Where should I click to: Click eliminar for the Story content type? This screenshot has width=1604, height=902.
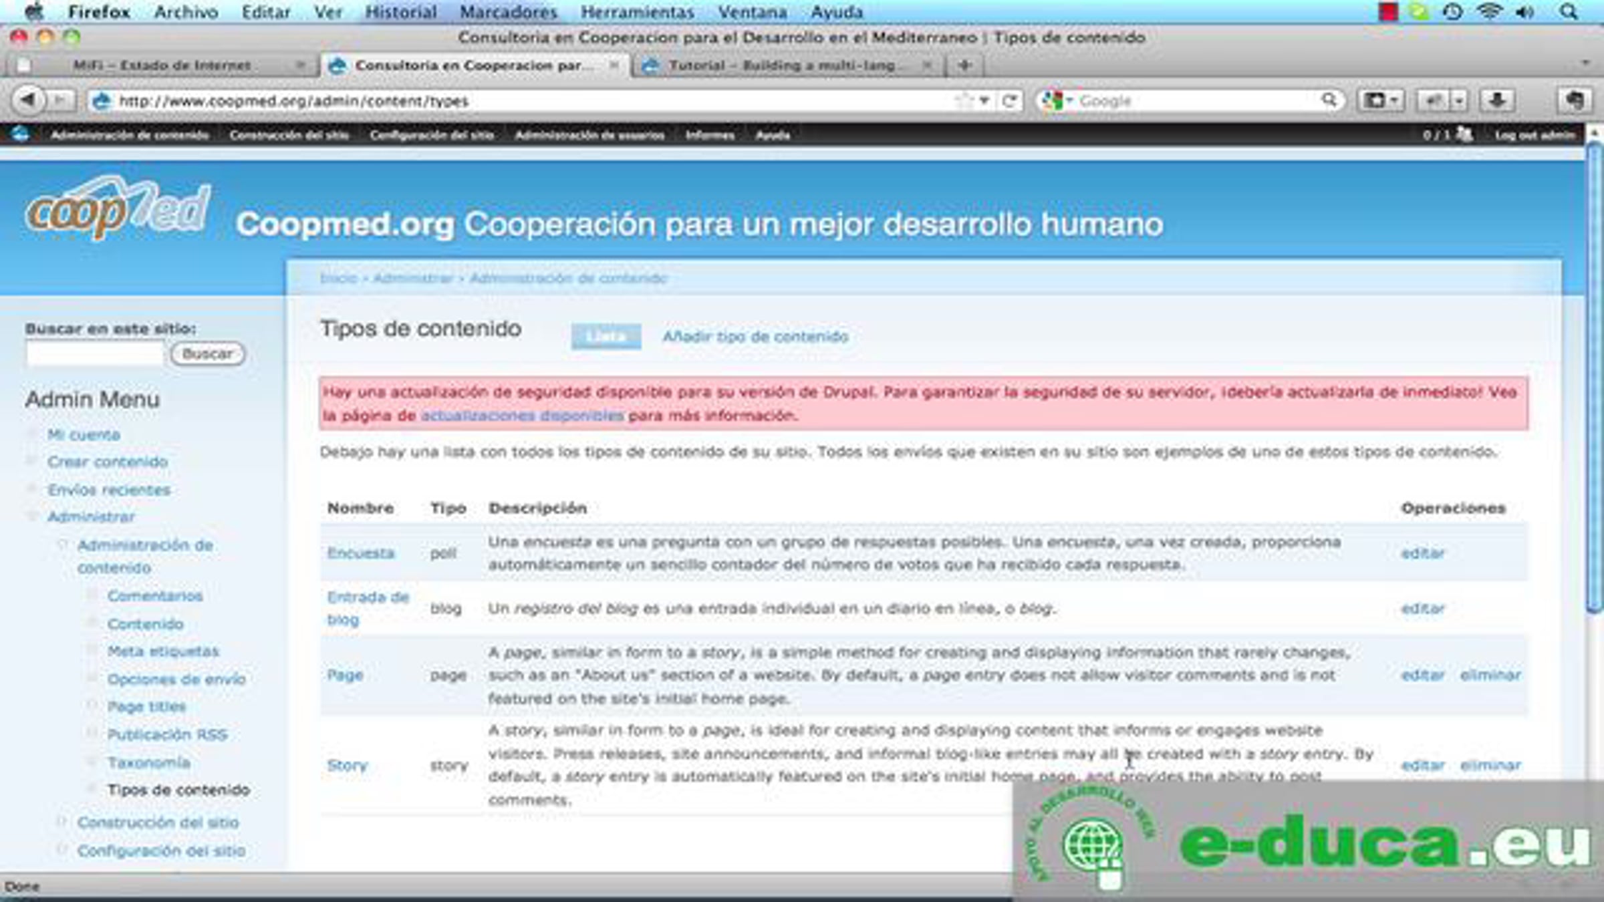pyautogui.click(x=1490, y=765)
